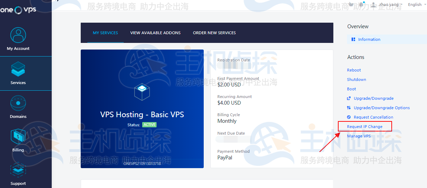Click Request IP Change link
The width and height of the screenshot is (427, 188).
tap(365, 127)
